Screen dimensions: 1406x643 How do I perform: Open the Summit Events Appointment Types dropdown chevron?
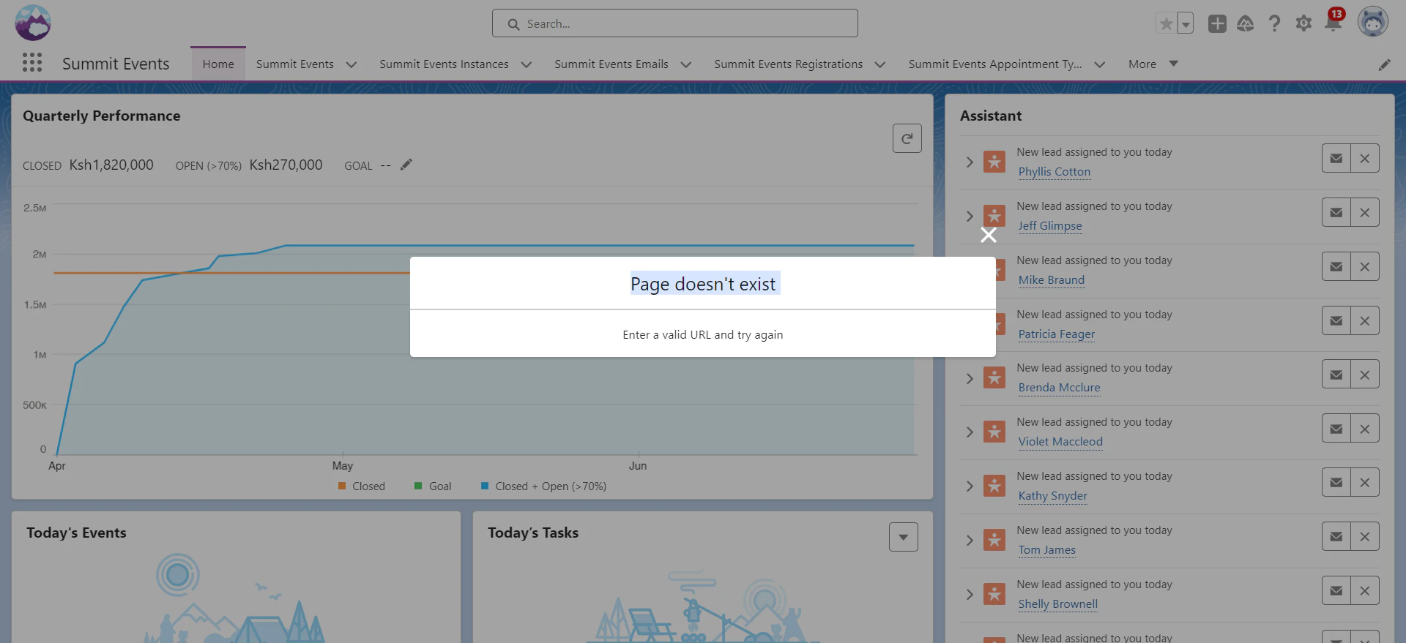1100,64
